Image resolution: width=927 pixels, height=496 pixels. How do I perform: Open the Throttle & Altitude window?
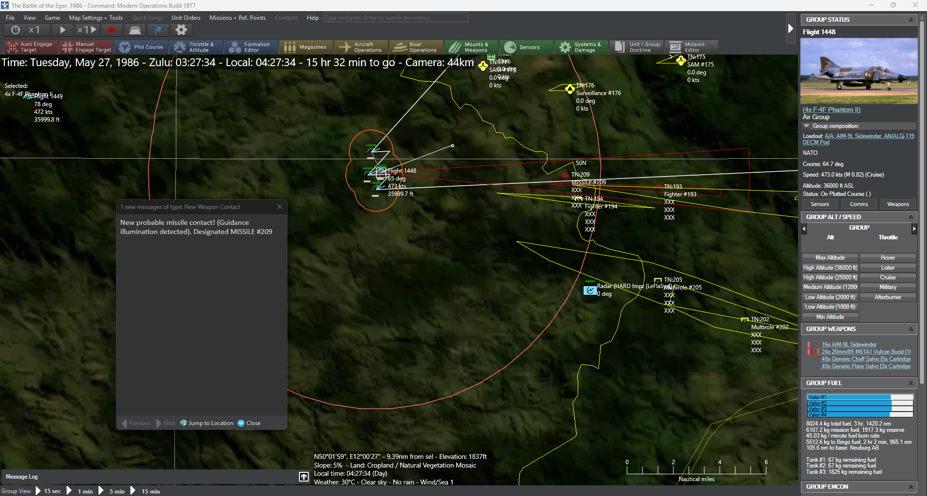[196, 47]
